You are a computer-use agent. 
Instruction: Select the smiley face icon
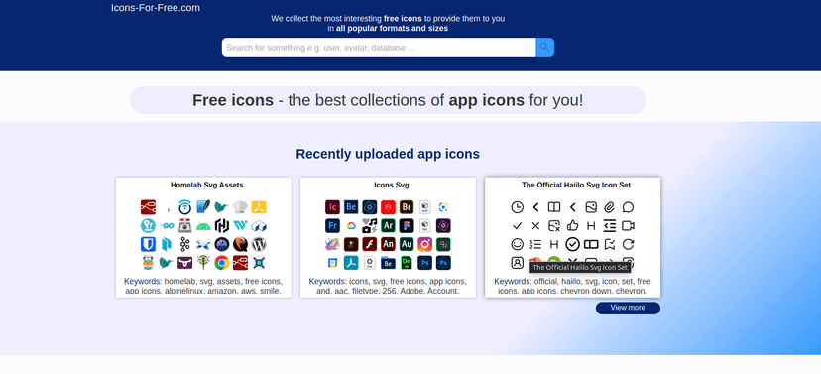(518, 244)
